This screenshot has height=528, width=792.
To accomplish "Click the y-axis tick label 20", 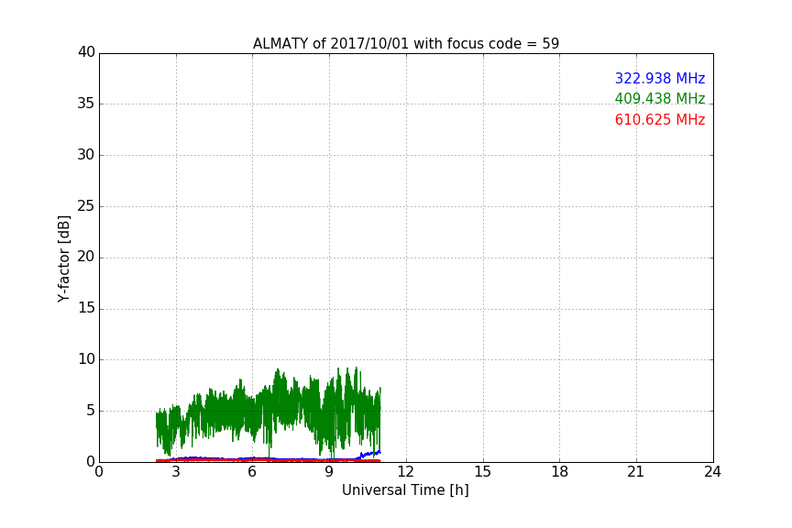I will click(86, 257).
